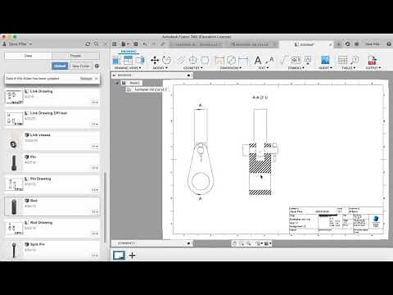Open the Help question mark icon
Image resolution: width=393 pixels, height=295 pixels.
(389, 43)
